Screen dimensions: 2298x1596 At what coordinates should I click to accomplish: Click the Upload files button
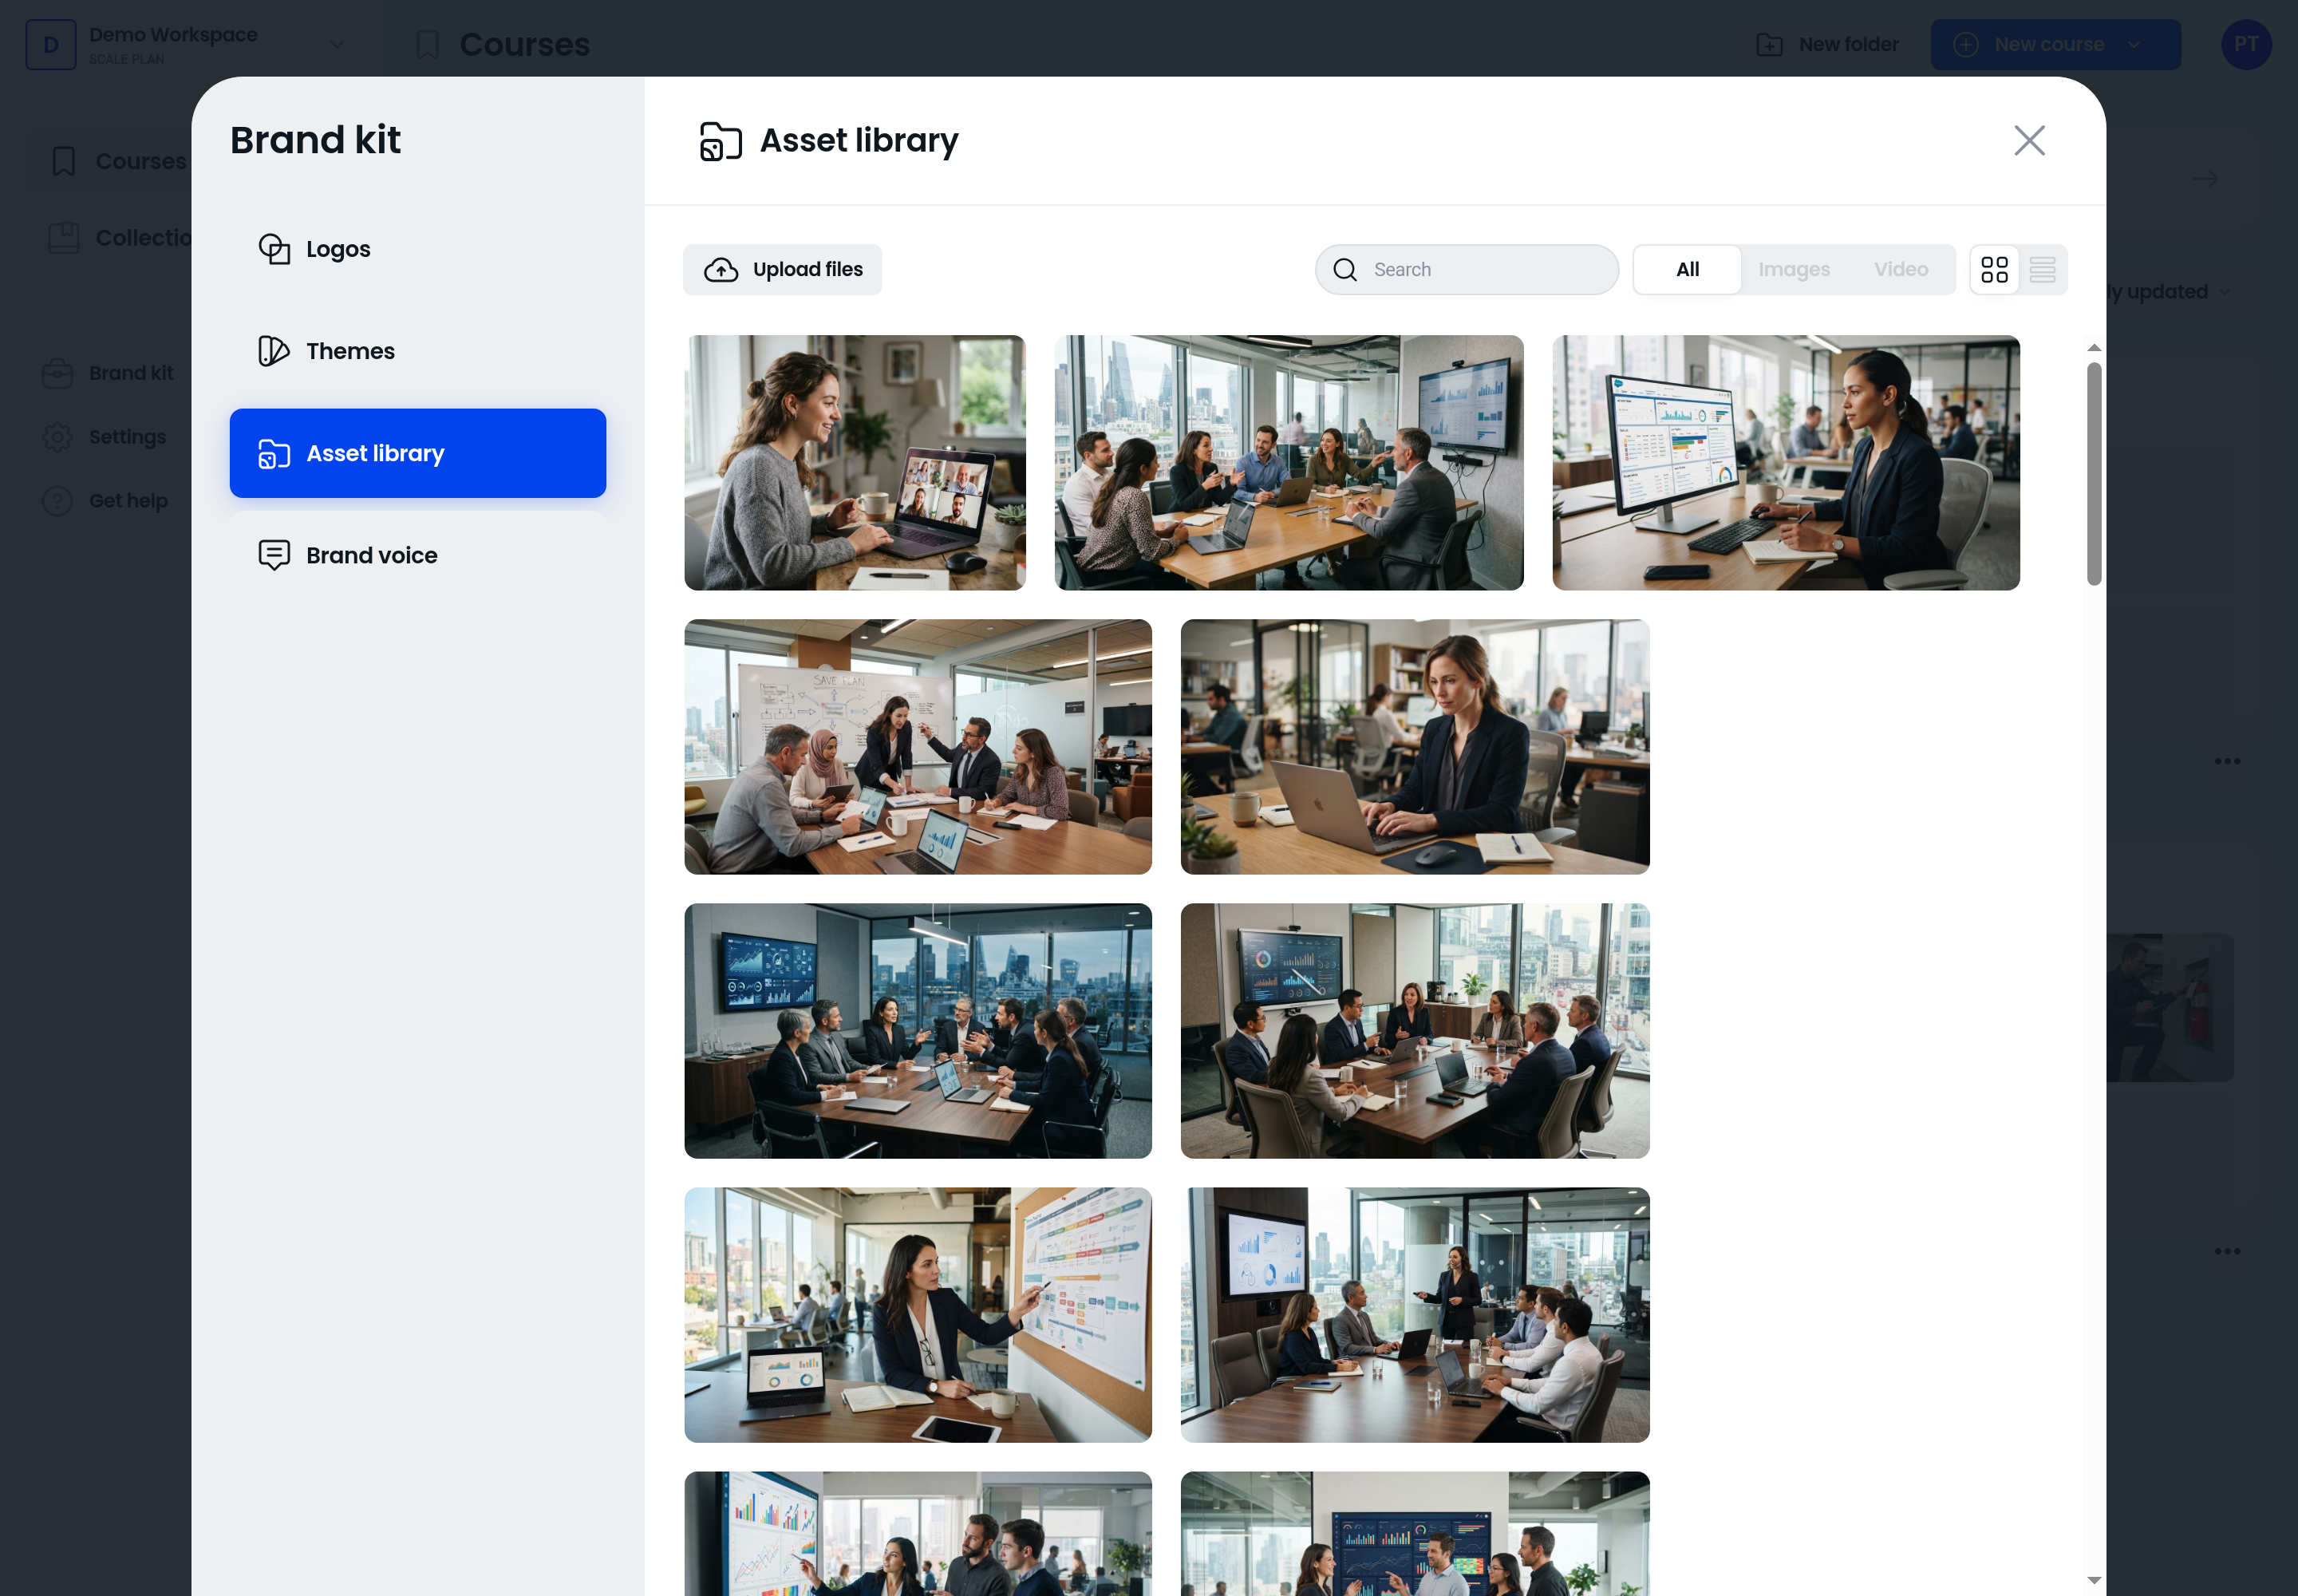point(782,269)
